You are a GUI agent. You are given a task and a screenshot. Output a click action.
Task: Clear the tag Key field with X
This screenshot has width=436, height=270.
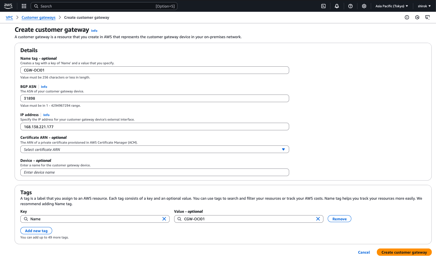coord(164,219)
